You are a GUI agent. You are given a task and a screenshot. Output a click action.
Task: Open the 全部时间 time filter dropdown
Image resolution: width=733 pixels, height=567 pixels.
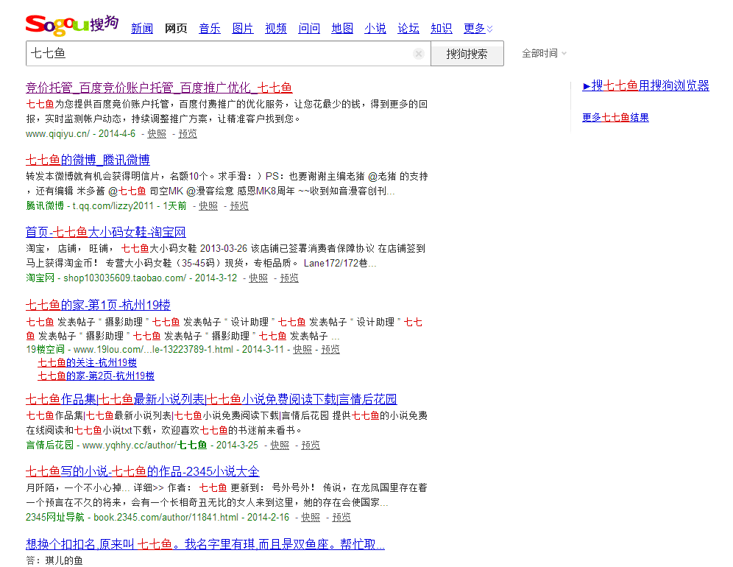(544, 53)
